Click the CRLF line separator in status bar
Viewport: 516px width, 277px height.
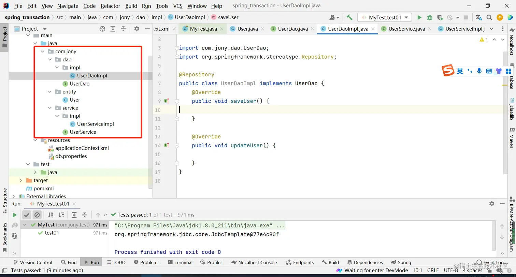(433, 271)
